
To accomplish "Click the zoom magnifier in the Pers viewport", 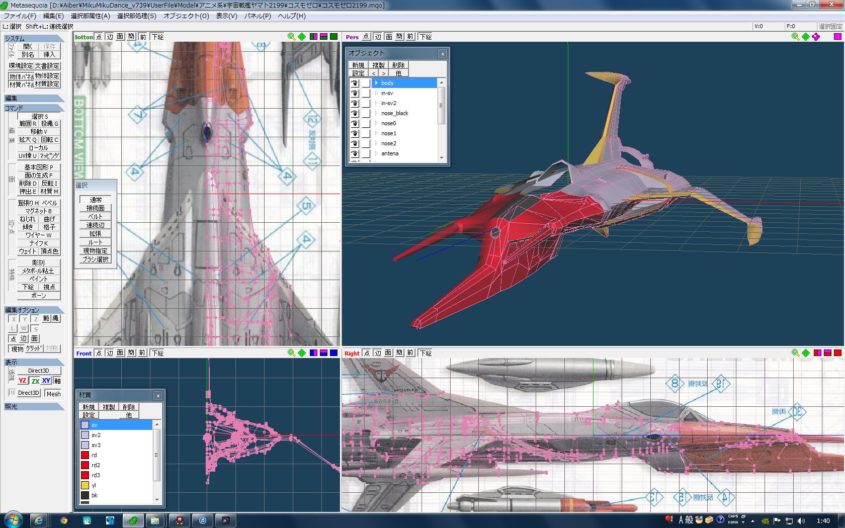I will [x=795, y=37].
